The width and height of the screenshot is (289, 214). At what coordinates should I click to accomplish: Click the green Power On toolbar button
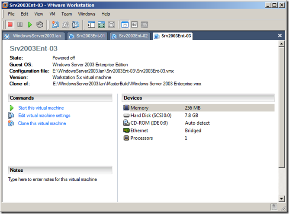(x=30, y=25)
